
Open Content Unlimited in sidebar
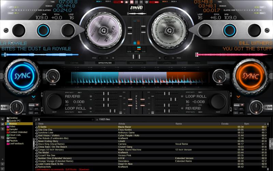tap(18, 132)
